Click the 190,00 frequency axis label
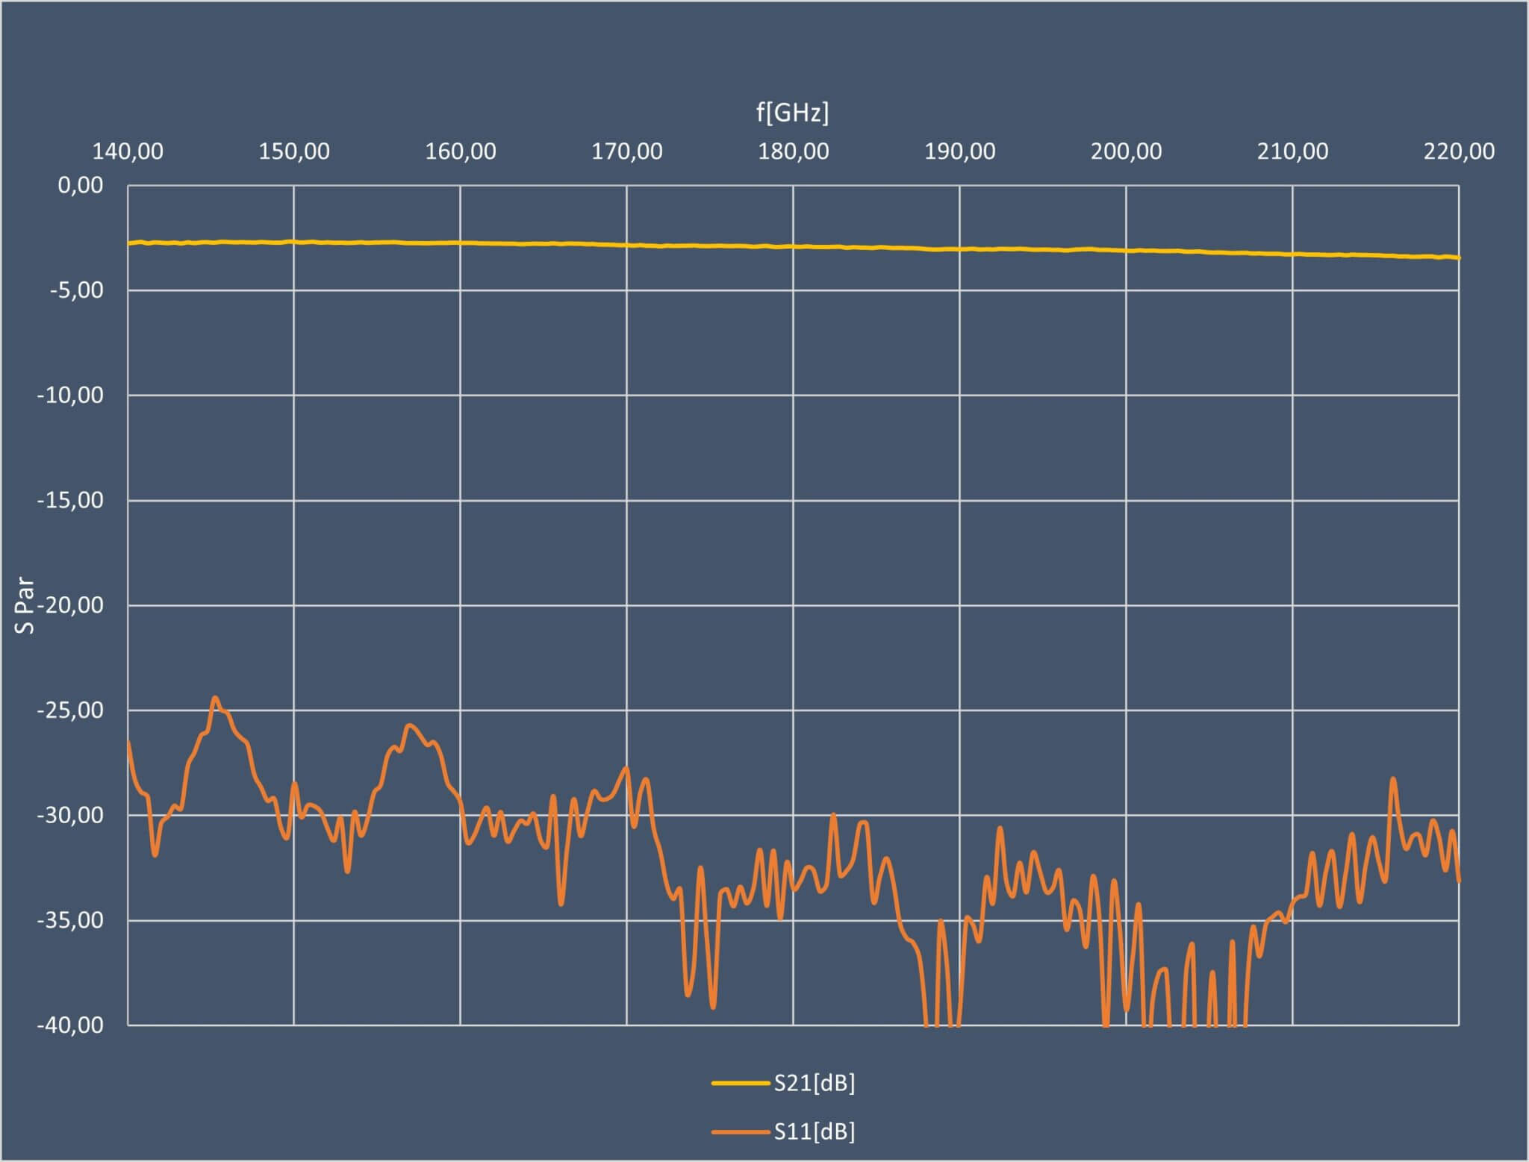The image size is (1529, 1162). click(960, 152)
